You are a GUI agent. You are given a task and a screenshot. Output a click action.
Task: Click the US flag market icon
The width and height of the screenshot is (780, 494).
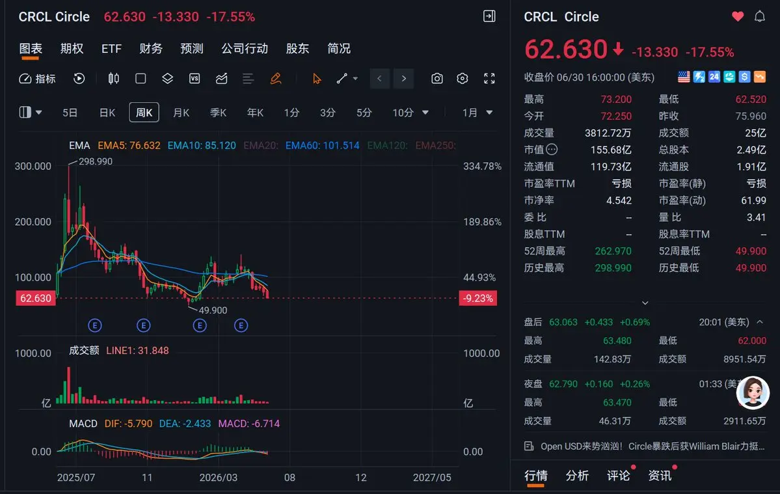tap(684, 77)
